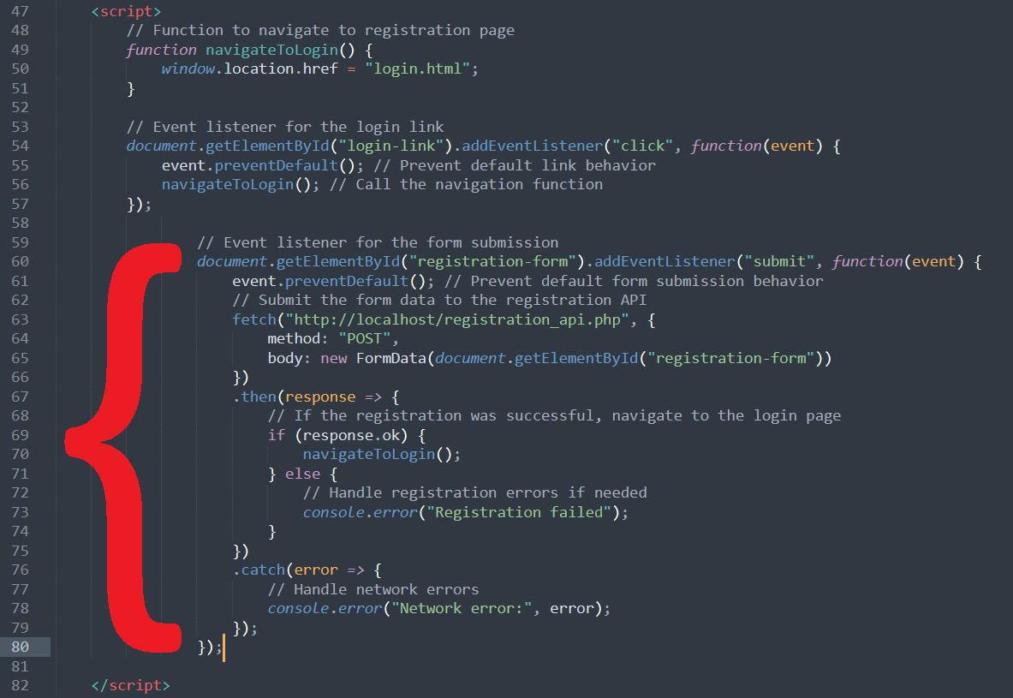Viewport: 1013px width, 698px height.
Task: Select comment 'Event listener for the form submission'
Action: [378, 242]
